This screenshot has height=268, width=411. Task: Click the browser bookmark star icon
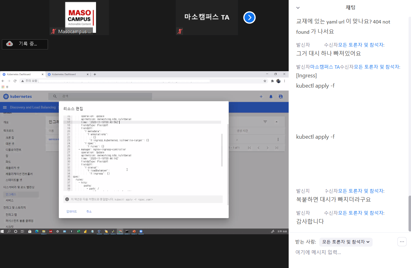pos(265,81)
